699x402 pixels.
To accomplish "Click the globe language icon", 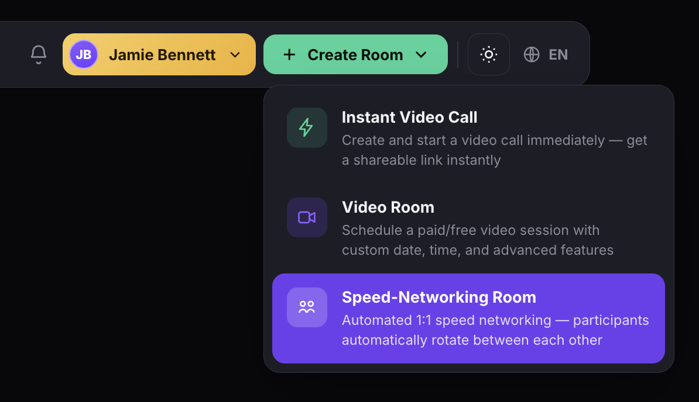I will point(532,55).
